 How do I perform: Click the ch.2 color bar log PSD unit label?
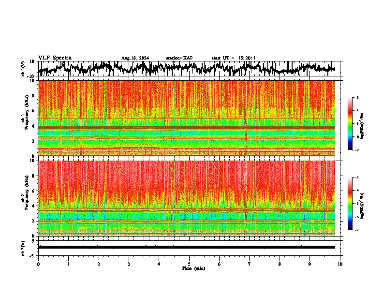(x=362, y=206)
